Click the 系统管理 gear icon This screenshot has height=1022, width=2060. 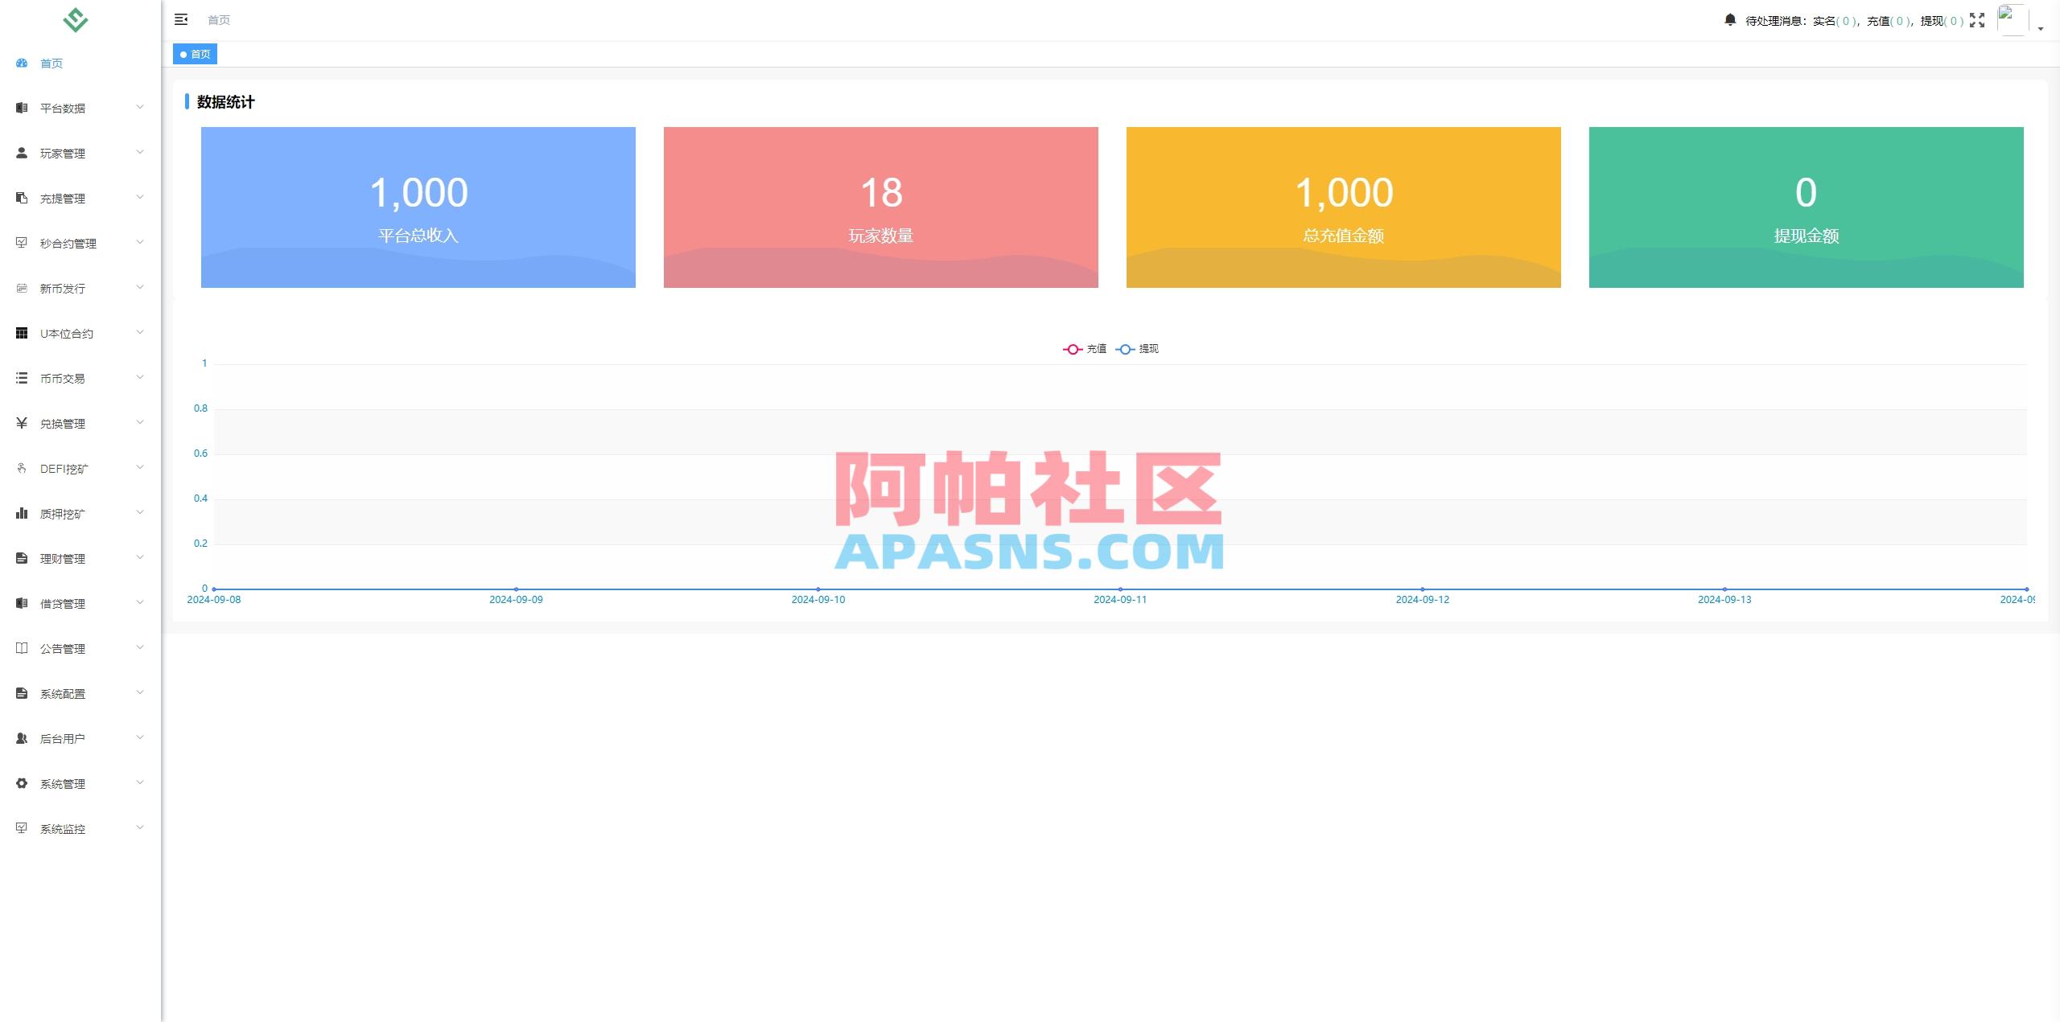[22, 783]
